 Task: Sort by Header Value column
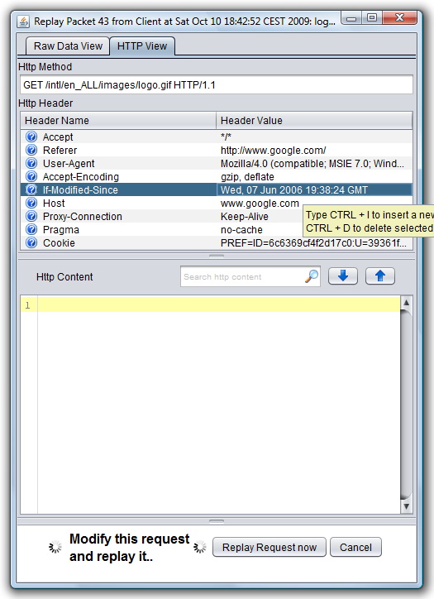(314, 121)
